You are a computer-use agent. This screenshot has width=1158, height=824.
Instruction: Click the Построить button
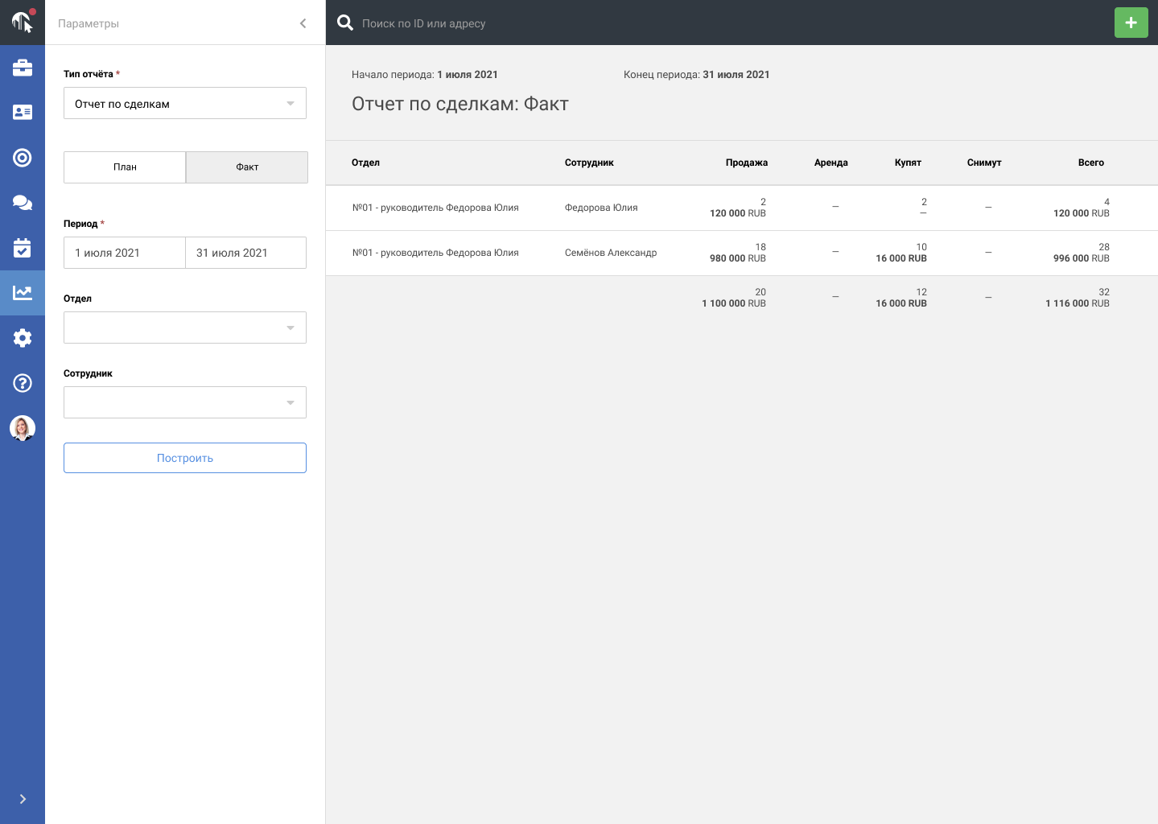click(185, 458)
